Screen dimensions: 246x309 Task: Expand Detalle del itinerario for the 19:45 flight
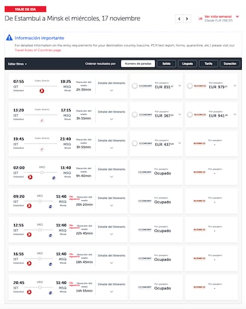click(x=112, y=148)
